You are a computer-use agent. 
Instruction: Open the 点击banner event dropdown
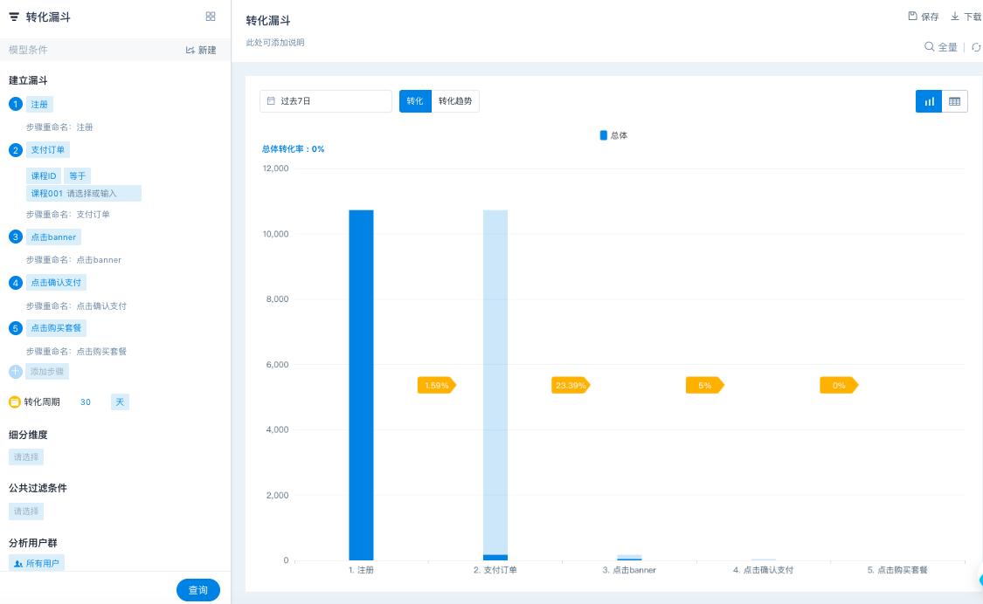pyautogui.click(x=53, y=237)
